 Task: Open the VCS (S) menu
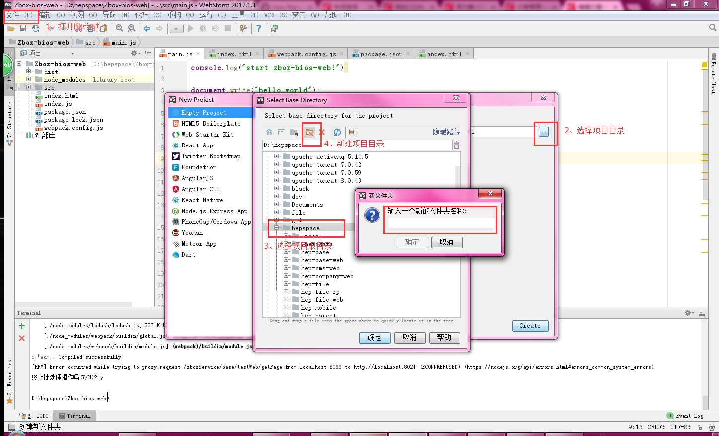[276, 15]
